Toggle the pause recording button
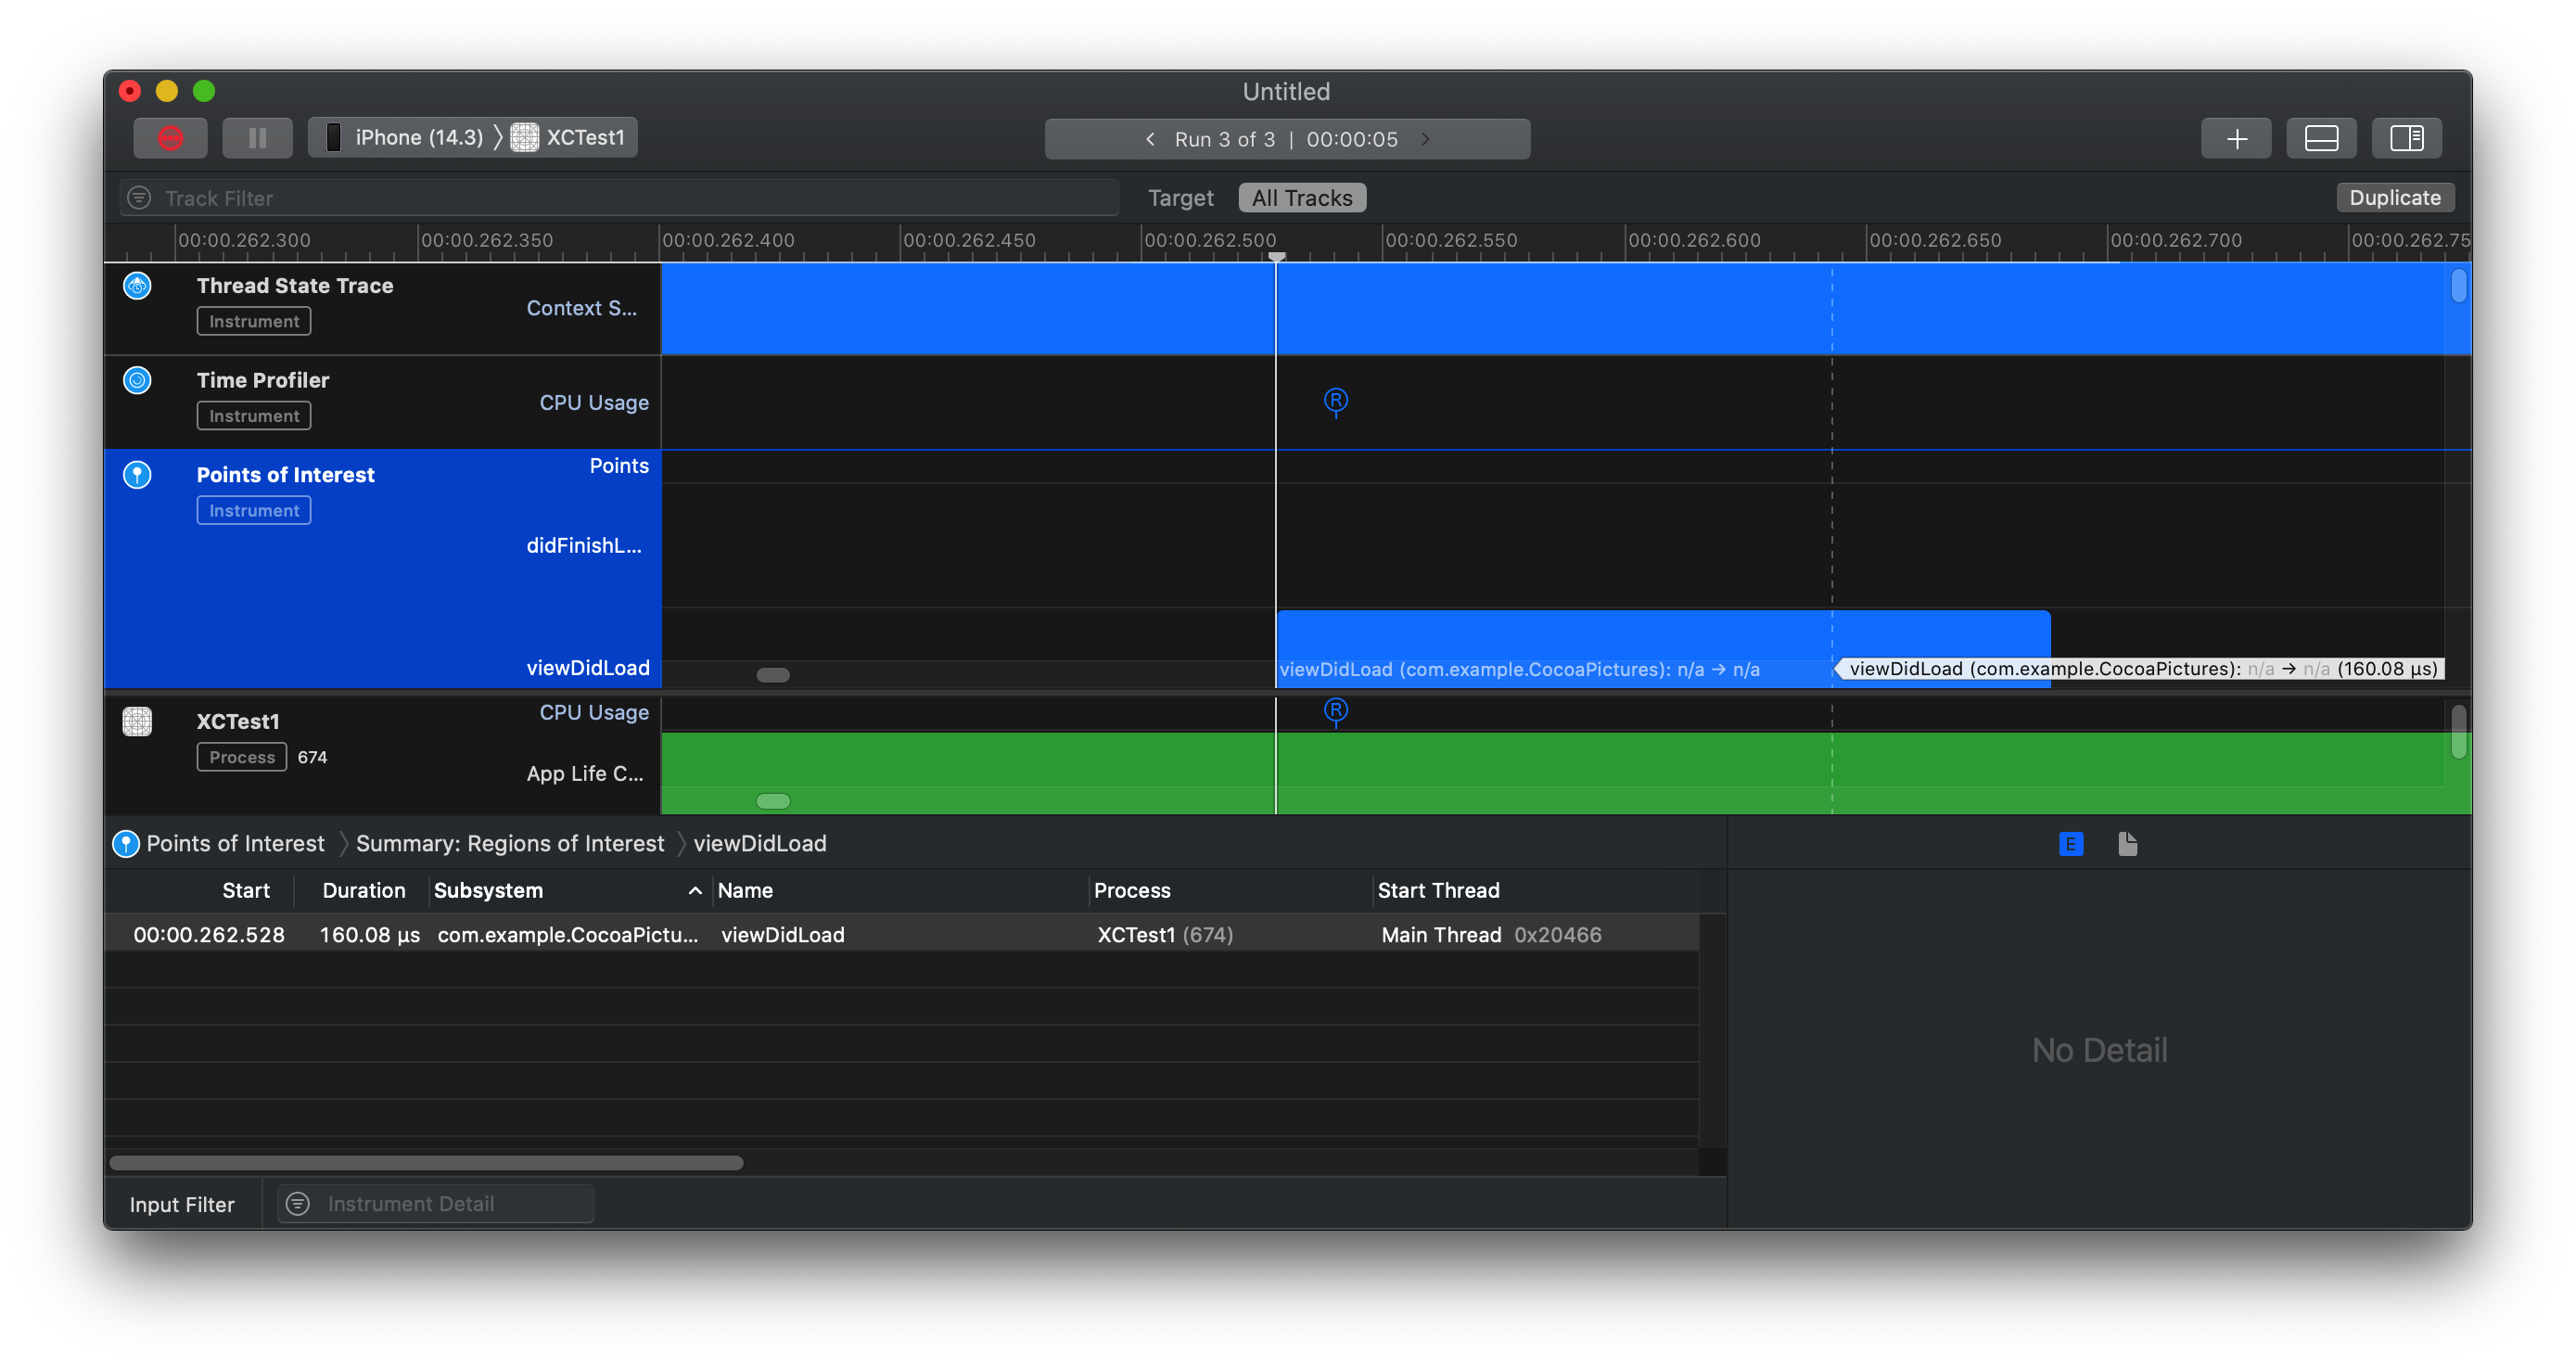Screen dimensions: 2576x1367 point(257,137)
